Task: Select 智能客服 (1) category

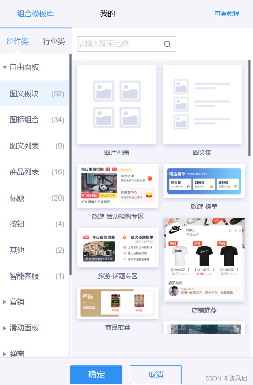Action: click(35, 276)
